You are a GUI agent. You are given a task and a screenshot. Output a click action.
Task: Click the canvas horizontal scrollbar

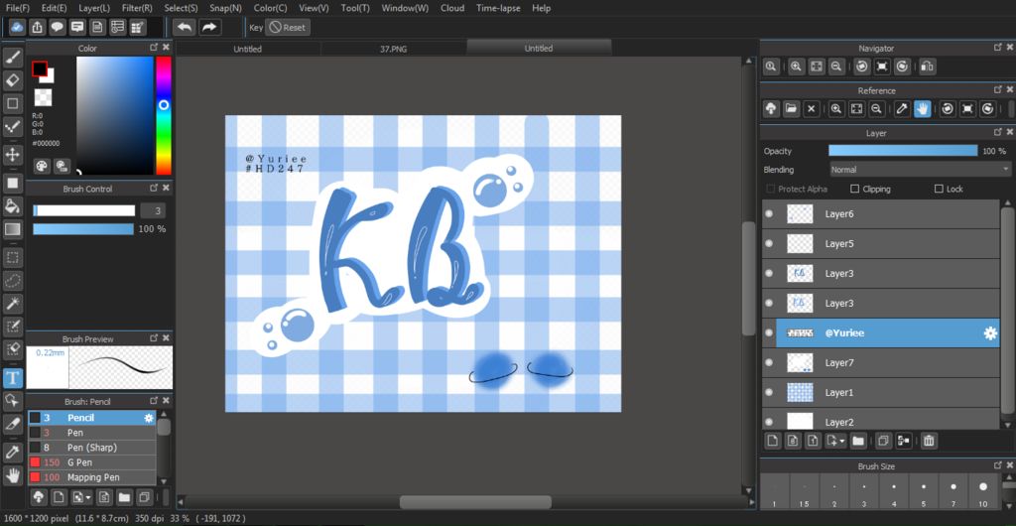coord(475,502)
